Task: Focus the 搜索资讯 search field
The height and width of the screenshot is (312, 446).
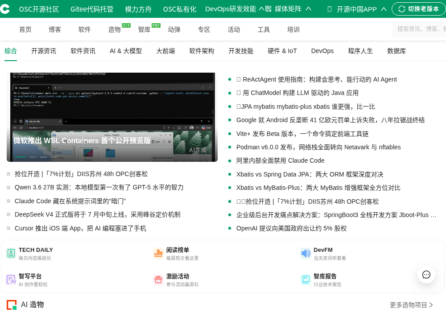Action: coord(419,29)
